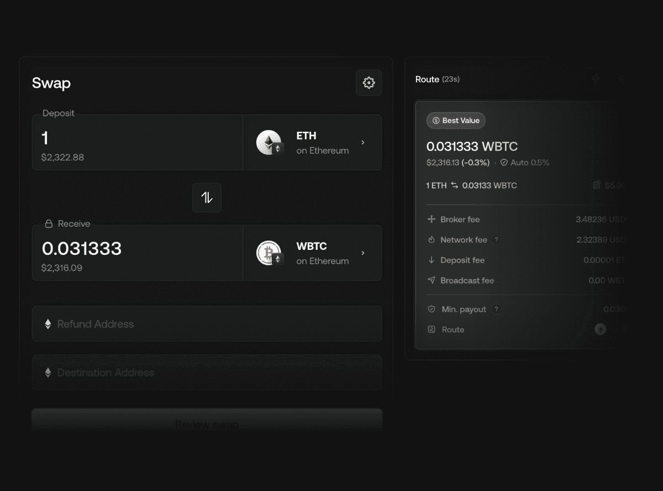663x491 pixels.
Task: Click the deposit amount field showing 1
Action: click(138, 142)
